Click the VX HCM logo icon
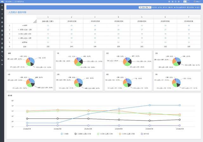 click(x=2, y=2)
